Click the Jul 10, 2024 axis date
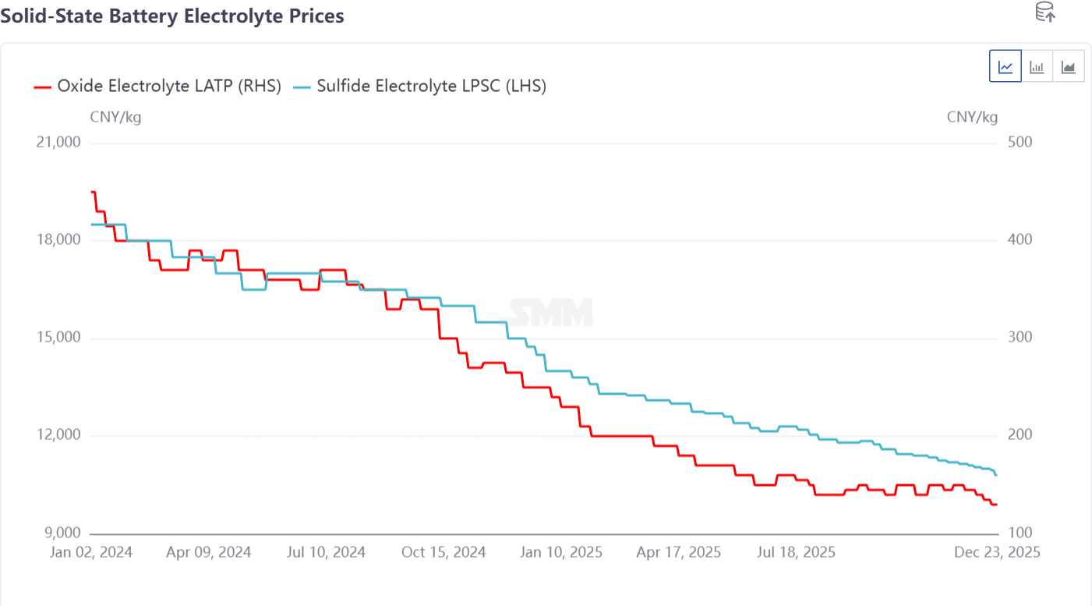The width and height of the screenshot is (1092, 606). point(326,552)
